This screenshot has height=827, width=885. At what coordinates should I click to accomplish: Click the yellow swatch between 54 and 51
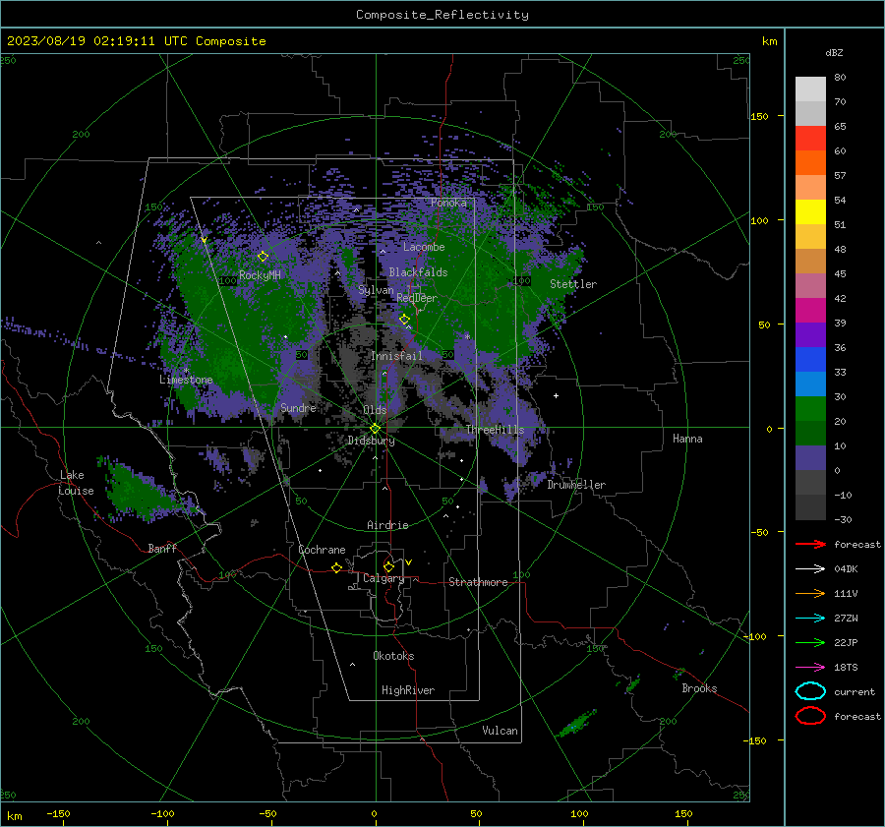tap(810, 212)
